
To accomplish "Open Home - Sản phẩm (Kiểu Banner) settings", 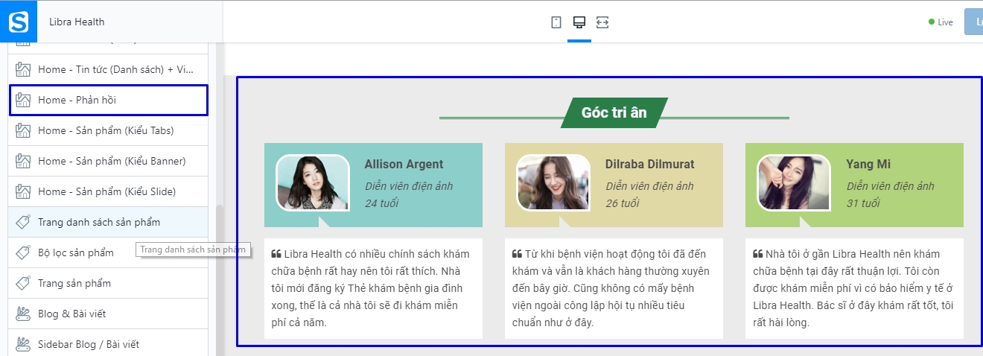I will (x=108, y=161).
